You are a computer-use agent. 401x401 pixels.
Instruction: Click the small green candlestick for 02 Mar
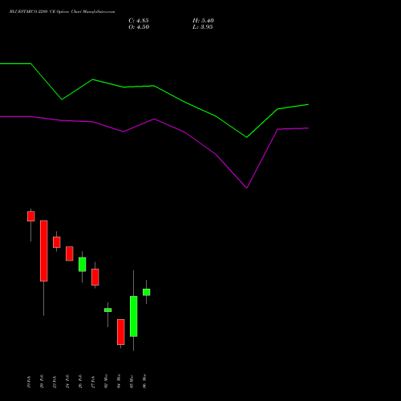point(108,310)
